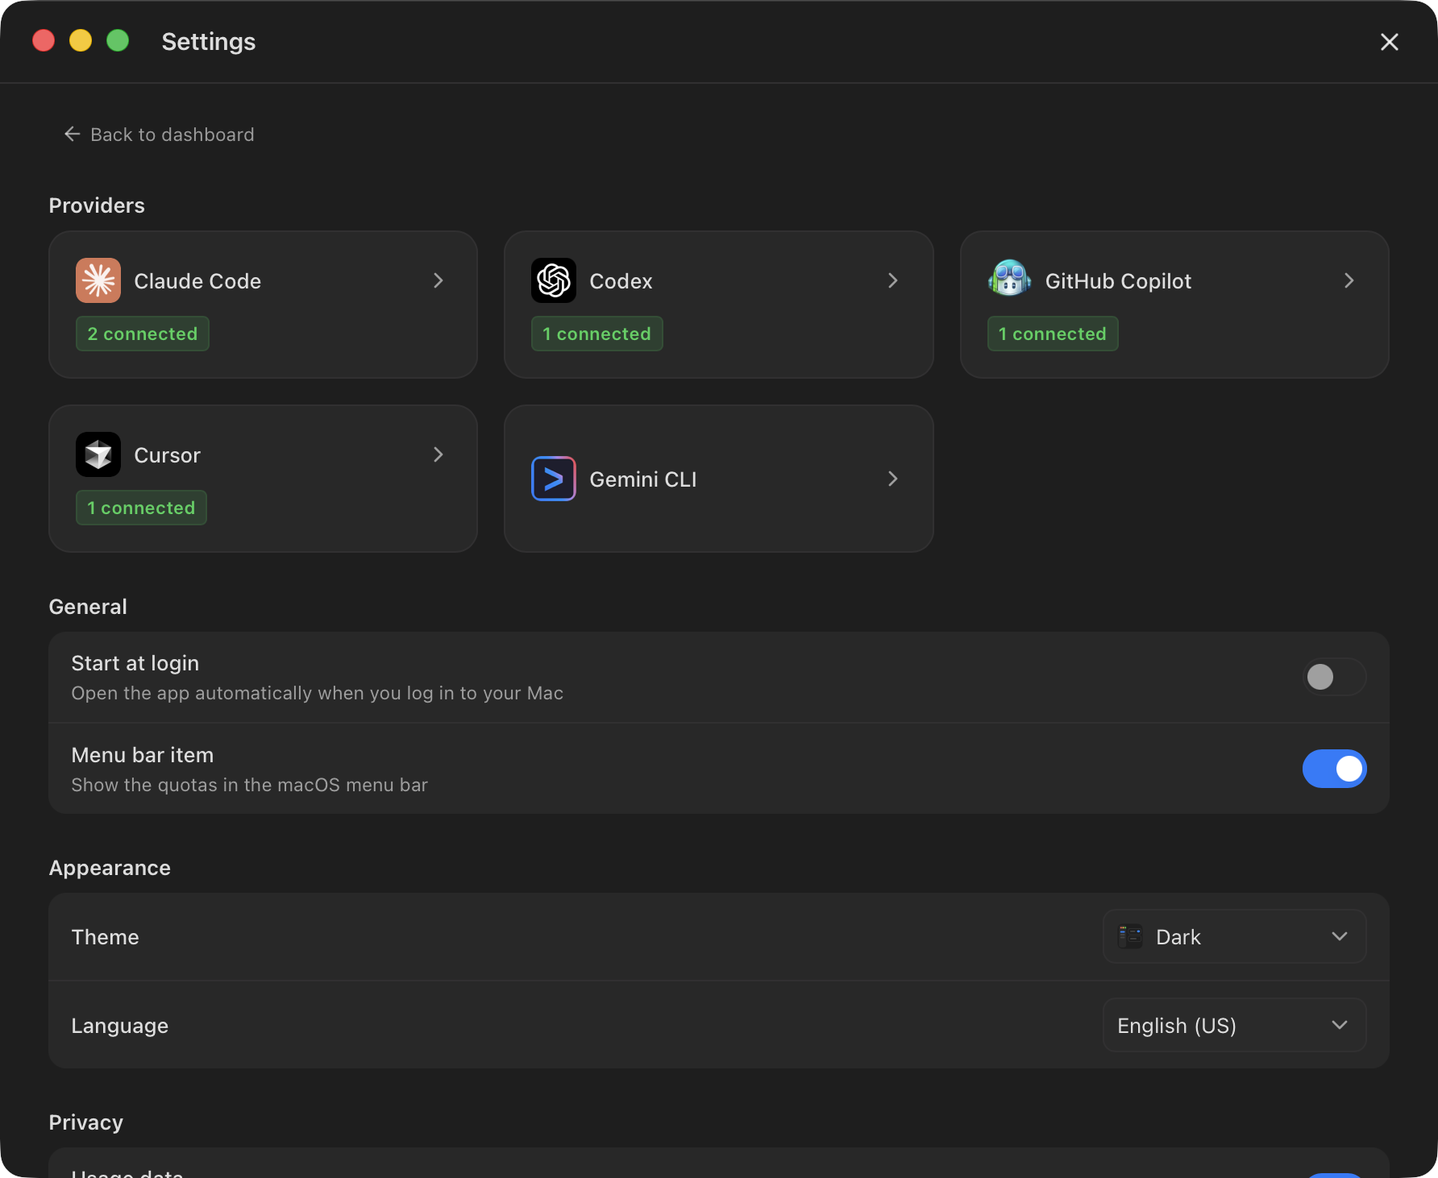Close Settings with the X icon
The image size is (1438, 1178).
point(1389,42)
